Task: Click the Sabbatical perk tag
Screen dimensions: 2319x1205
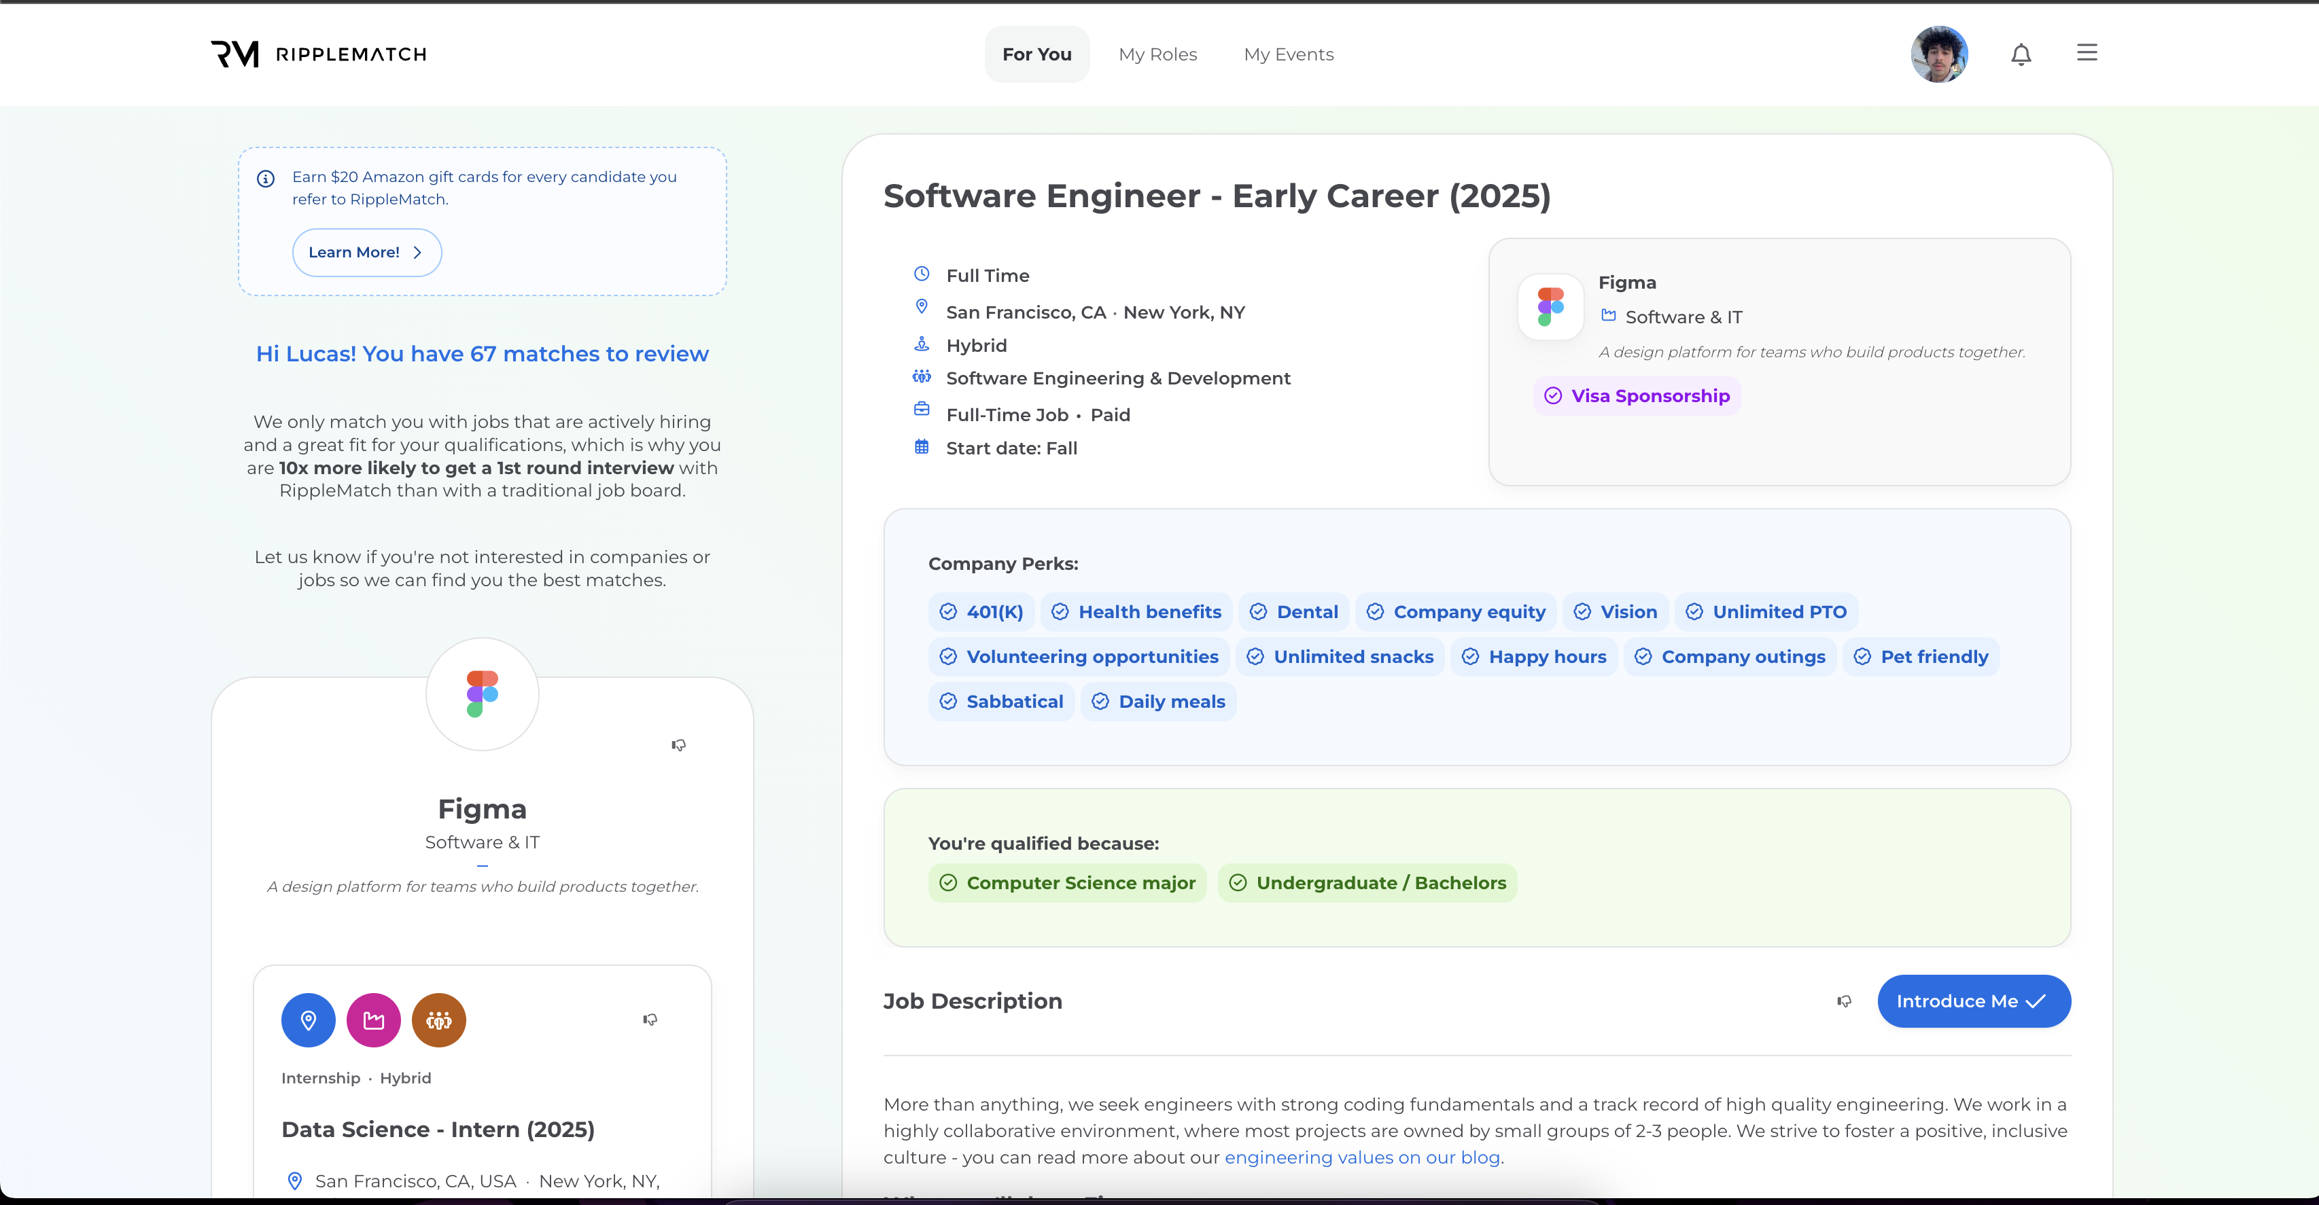Action: [x=1001, y=702]
